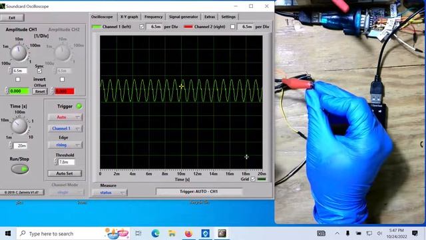
Task: Click the Time value stepper arrows
Action: tap(11, 146)
